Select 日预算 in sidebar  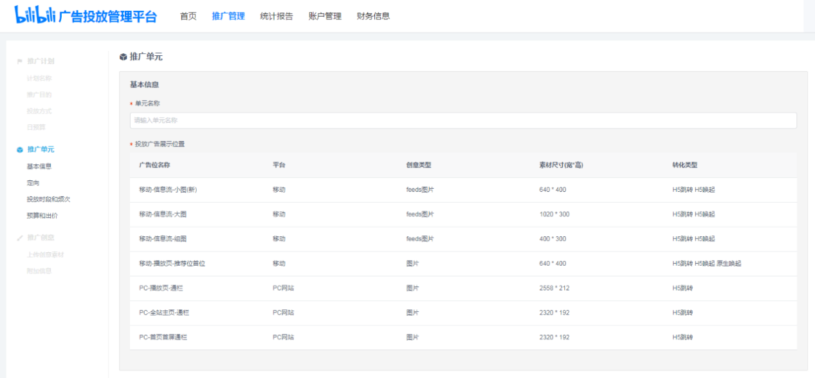click(36, 127)
